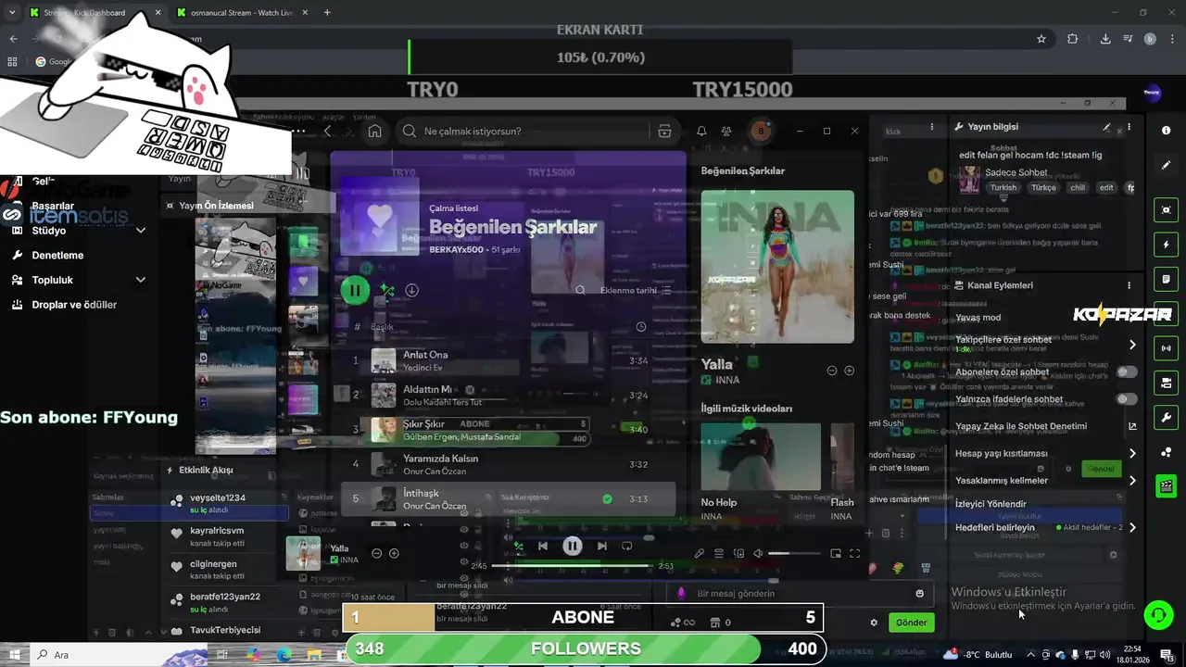Go to Spotify Home
The image size is (1186, 667).
(374, 132)
